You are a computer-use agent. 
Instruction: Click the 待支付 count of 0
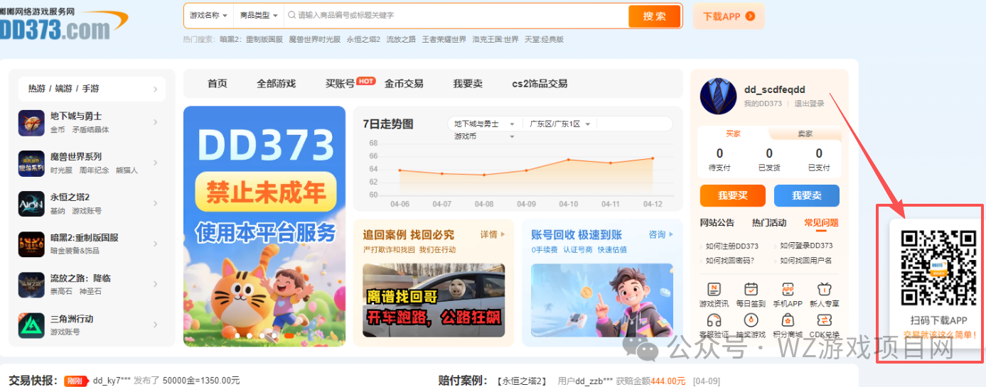point(719,153)
